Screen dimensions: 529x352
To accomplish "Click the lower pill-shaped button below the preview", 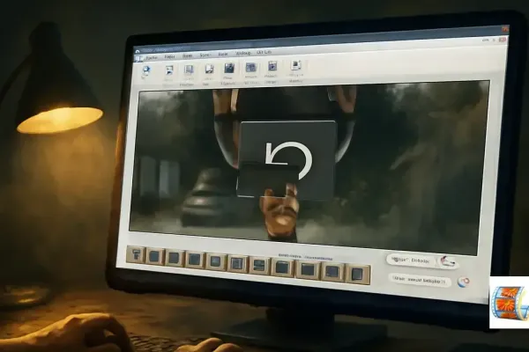I will tap(418, 280).
